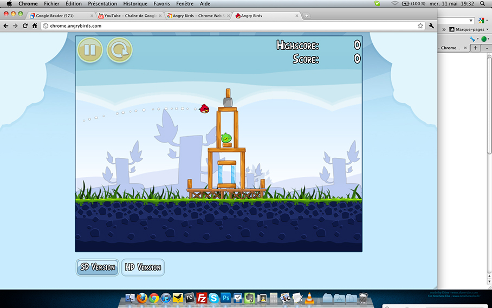The width and height of the screenshot is (492, 308).
Task: Expand the tab list arrow in background window
Action: (x=487, y=48)
